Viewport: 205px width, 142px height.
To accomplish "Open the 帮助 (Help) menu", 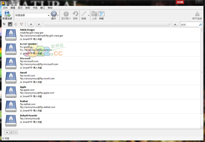I will point(50,8).
